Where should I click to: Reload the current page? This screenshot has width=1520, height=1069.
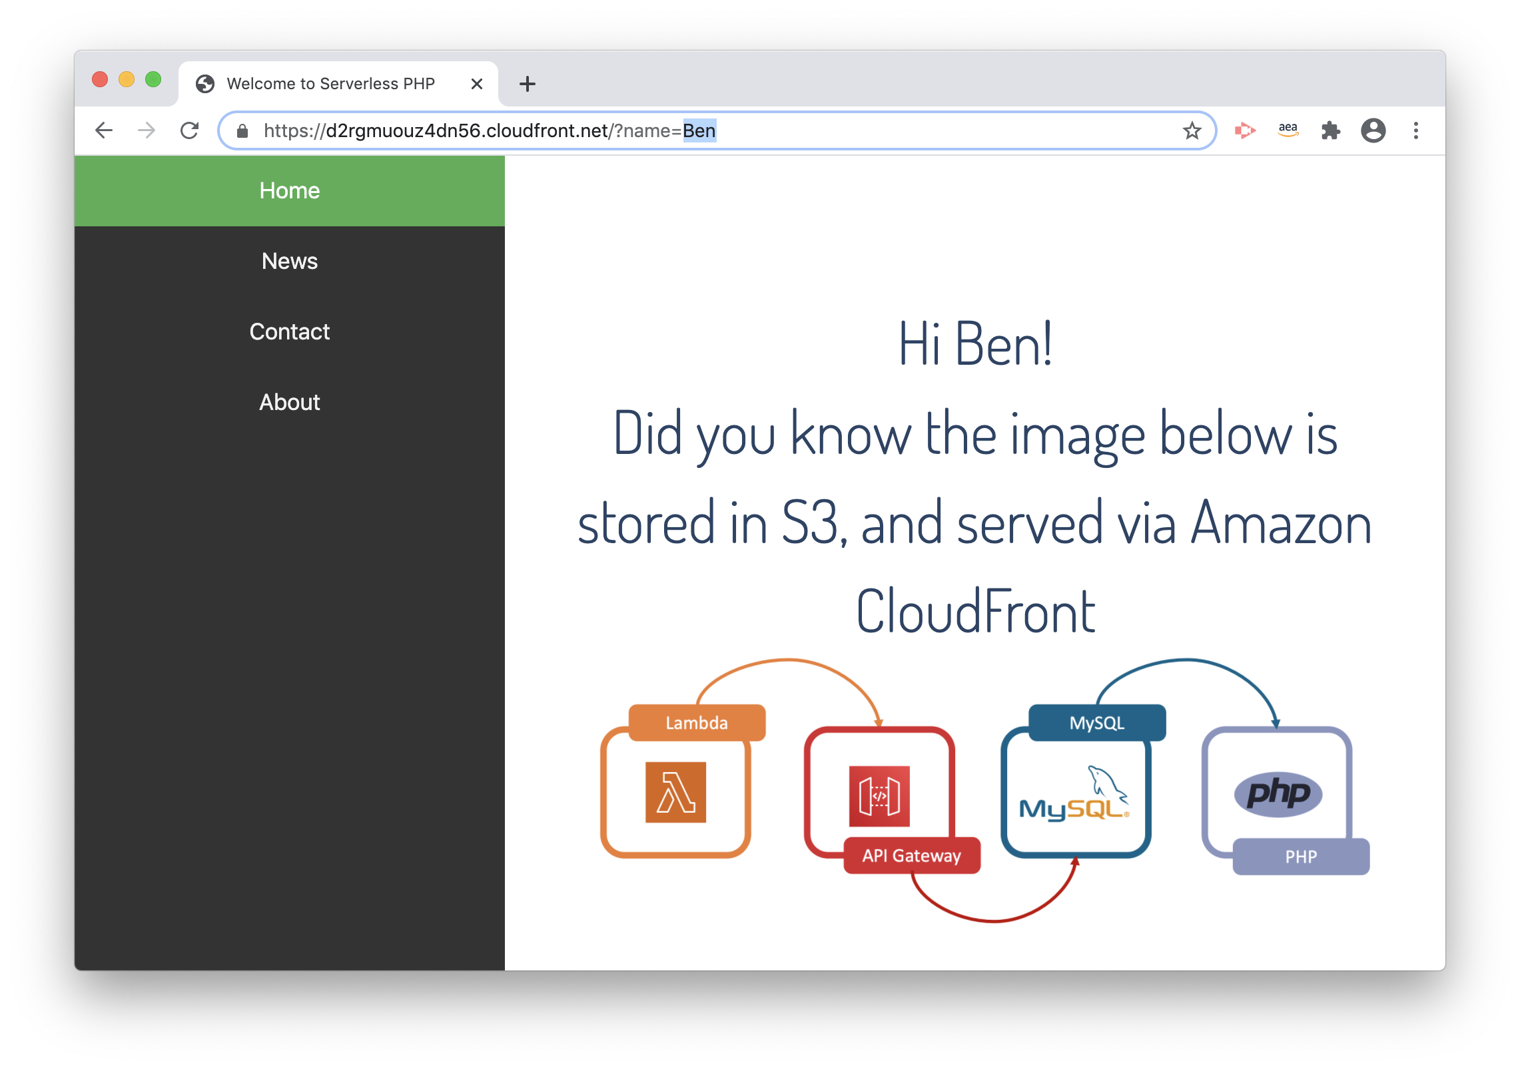pyautogui.click(x=190, y=130)
